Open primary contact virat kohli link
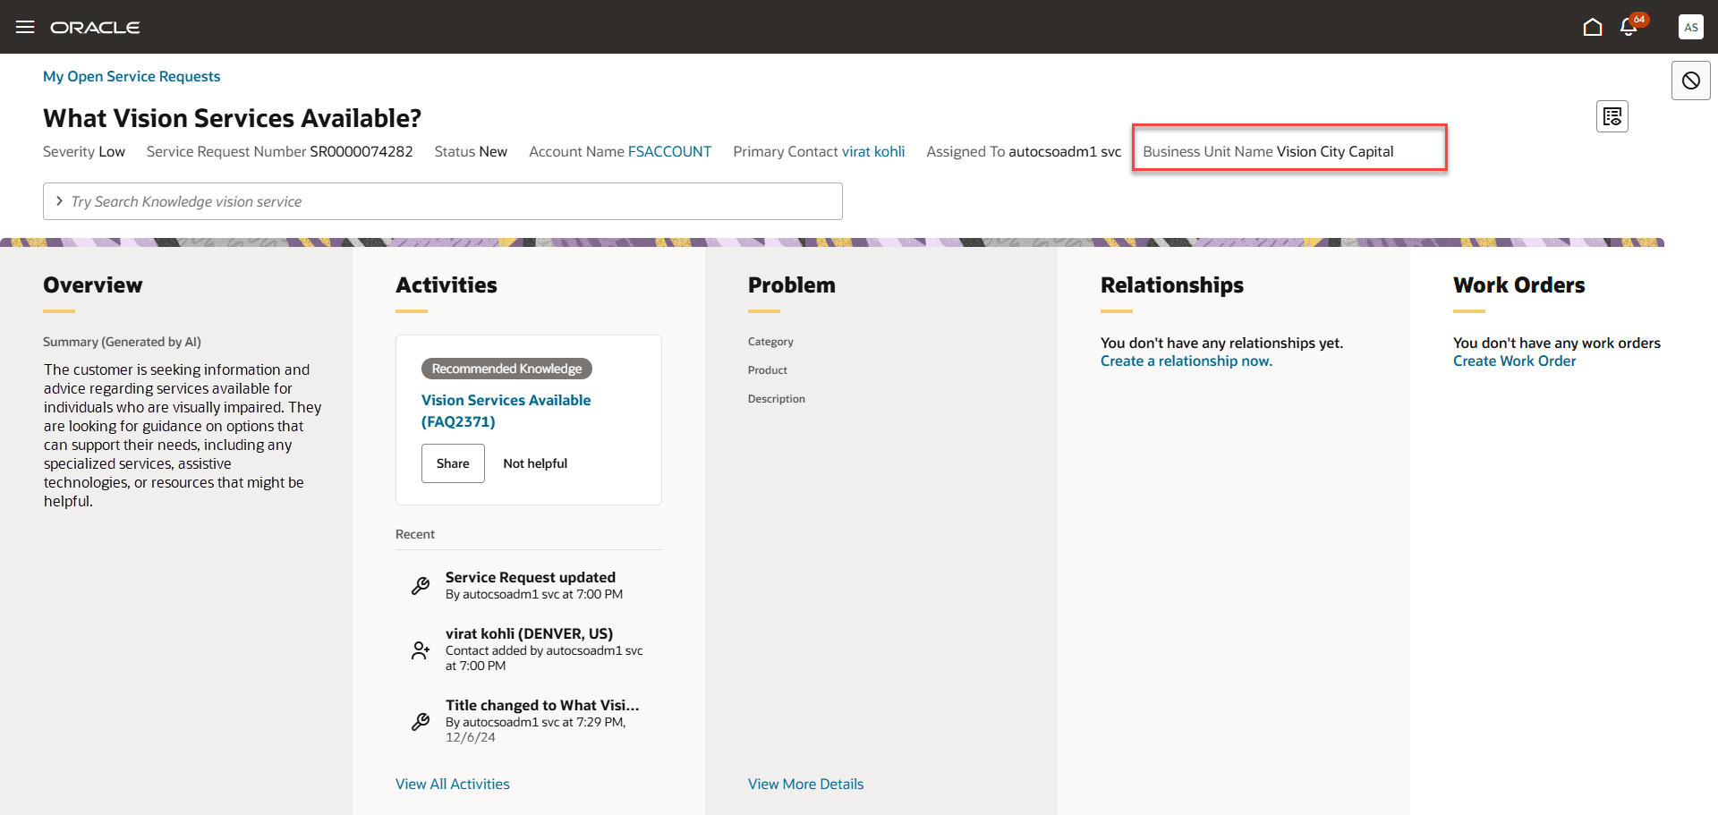Screen dimensions: 1718x815 pos(873,152)
